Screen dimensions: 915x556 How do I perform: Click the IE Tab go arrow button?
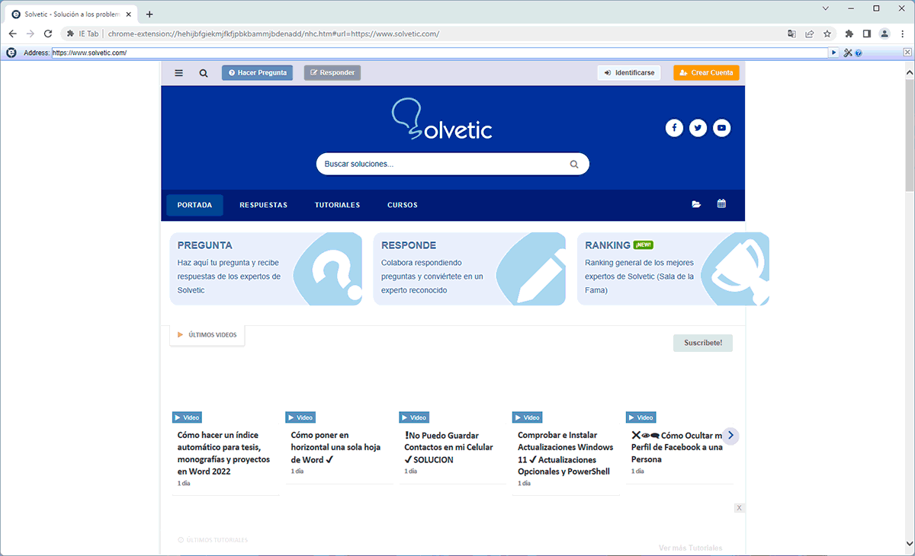tap(834, 53)
